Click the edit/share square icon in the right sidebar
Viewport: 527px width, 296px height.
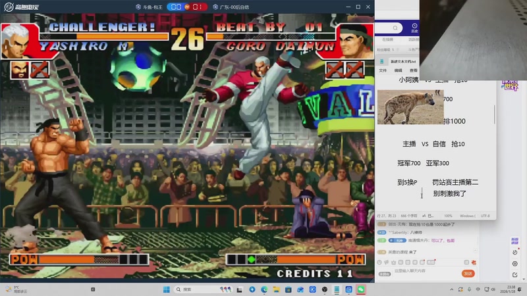point(515,274)
